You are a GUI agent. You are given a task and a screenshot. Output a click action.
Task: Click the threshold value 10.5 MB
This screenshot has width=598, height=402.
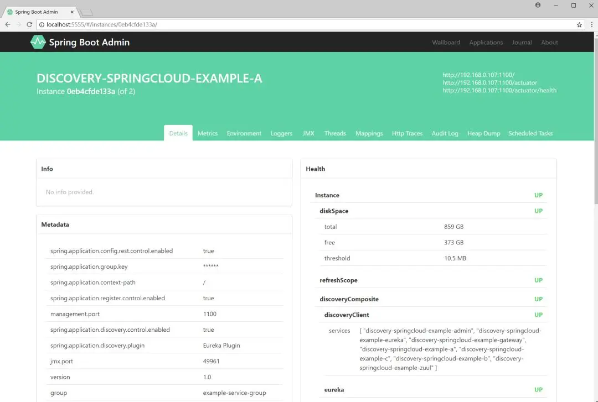(x=455, y=258)
